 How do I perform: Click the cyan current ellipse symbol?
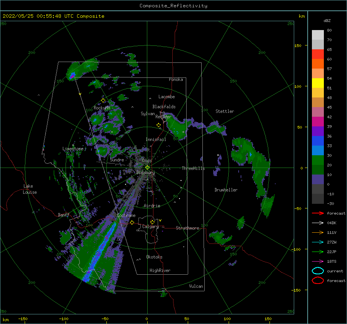tap(318, 271)
